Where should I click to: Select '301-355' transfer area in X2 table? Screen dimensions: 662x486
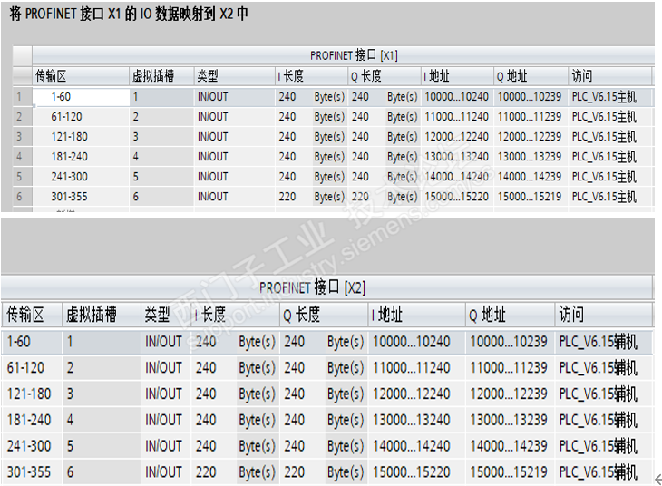pos(29,472)
